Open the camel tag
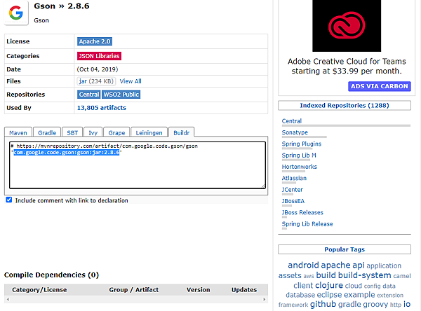Screen dimensions: 421x311 point(402,276)
